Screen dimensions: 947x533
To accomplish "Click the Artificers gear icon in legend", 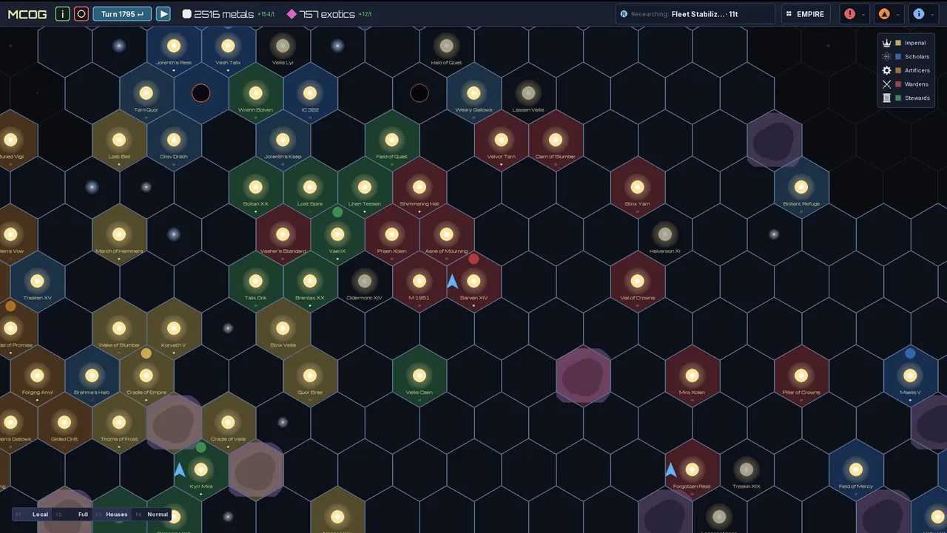I will click(x=886, y=70).
